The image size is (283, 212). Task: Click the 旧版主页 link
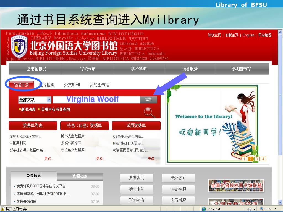pos(232,35)
